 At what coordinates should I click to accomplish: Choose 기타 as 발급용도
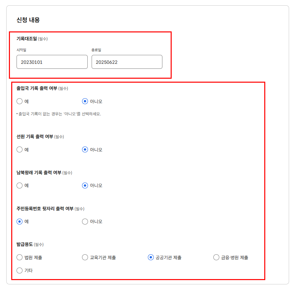pos(20,270)
